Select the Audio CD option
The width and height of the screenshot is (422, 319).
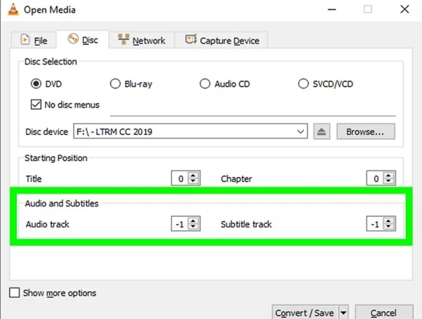tap(205, 83)
